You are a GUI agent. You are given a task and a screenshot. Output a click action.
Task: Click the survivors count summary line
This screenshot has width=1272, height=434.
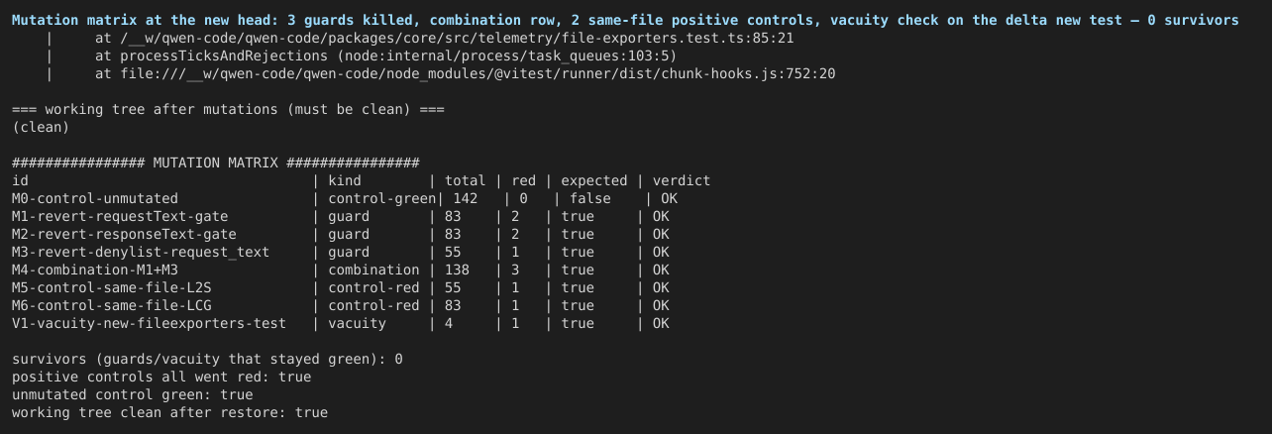[207, 359]
